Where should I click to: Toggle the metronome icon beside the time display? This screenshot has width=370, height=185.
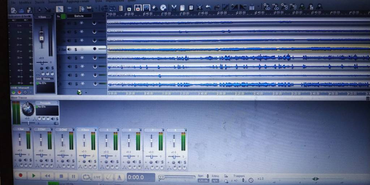coord(120,177)
